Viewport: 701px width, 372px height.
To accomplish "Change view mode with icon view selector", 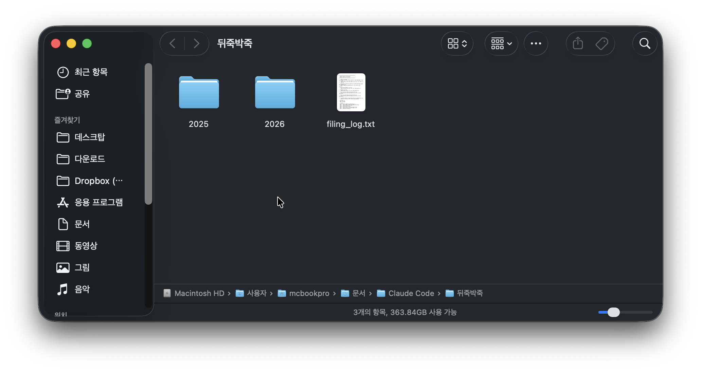I will point(457,43).
